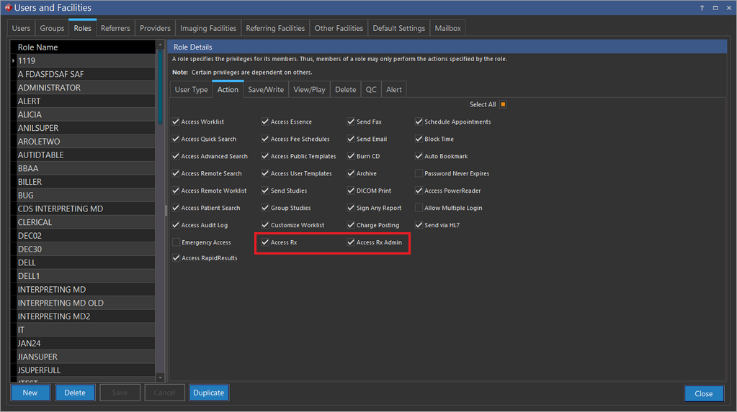This screenshot has height=412, width=737.
Task: Switch to the Save/Write tab
Action: pos(265,90)
